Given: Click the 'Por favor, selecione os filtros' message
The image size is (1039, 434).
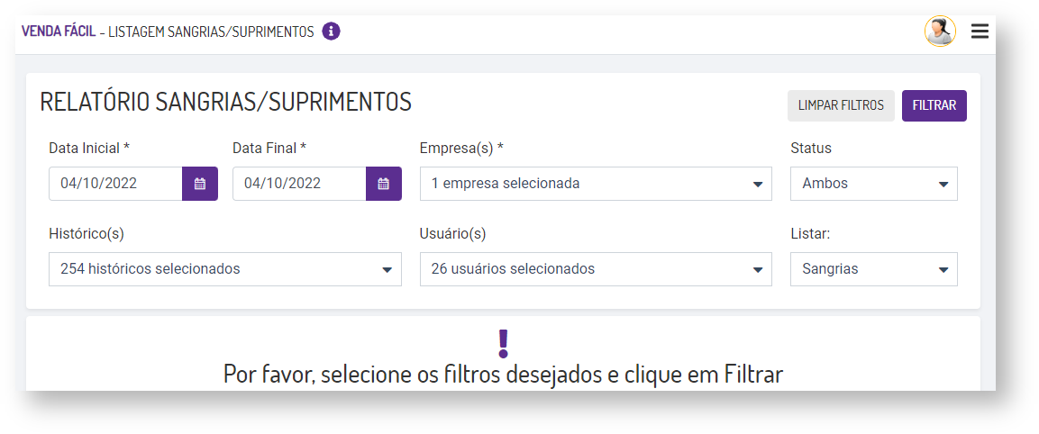Looking at the screenshot, I should pyautogui.click(x=503, y=374).
